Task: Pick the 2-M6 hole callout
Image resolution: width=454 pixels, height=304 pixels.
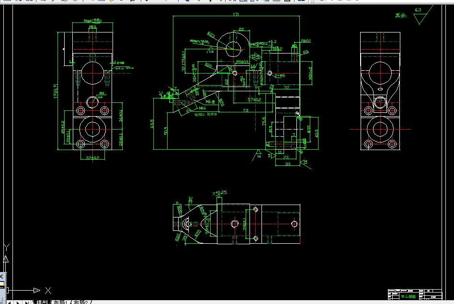Action: tap(280, 76)
